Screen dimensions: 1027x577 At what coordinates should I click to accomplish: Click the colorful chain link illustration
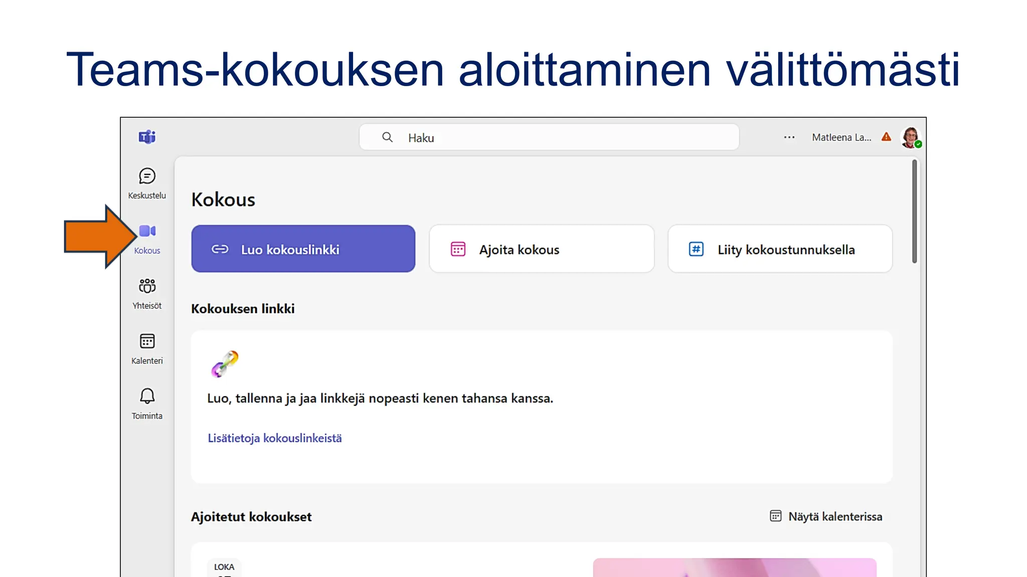(225, 364)
